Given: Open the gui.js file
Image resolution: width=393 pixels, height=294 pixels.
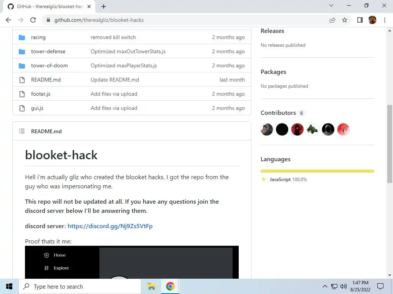Looking at the screenshot, I should [37, 108].
